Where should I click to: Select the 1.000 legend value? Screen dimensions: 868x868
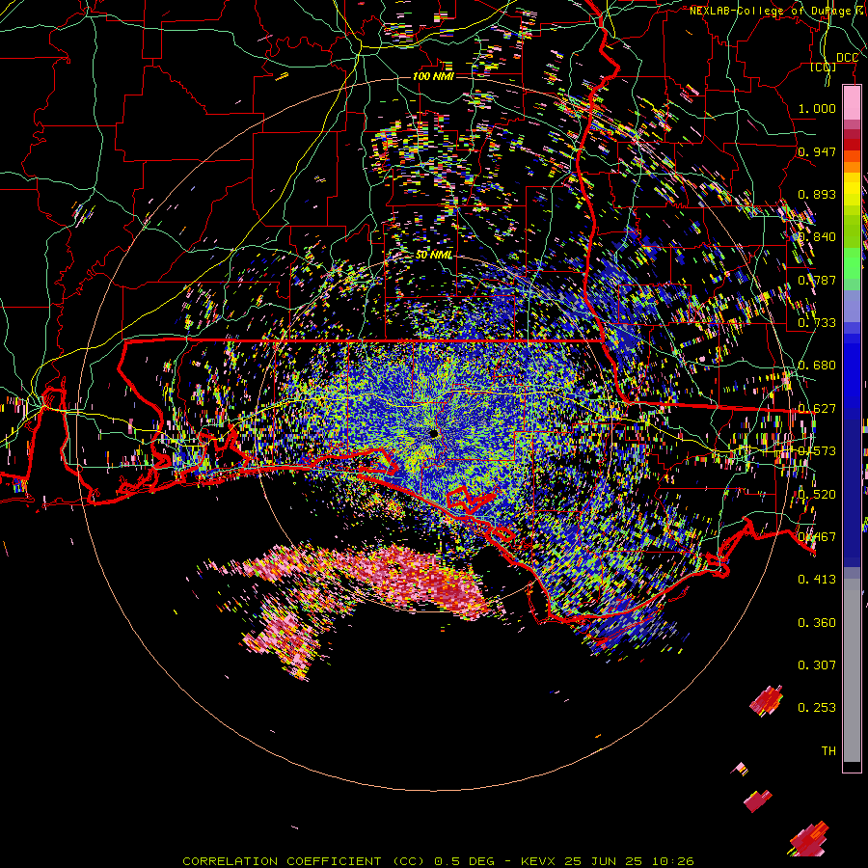pyautogui.click(x=817, y=108)
